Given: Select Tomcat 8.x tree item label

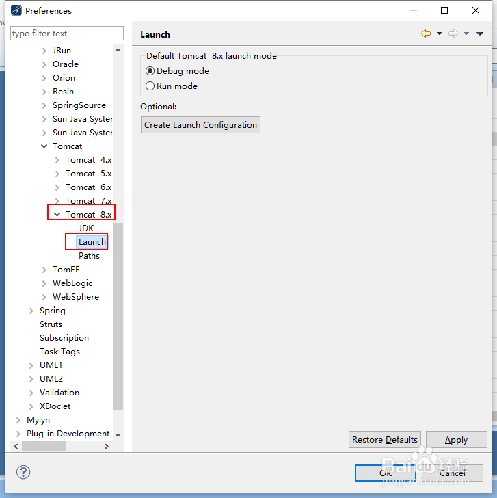Looking at the screenshot, I should [x=89, y=215].
